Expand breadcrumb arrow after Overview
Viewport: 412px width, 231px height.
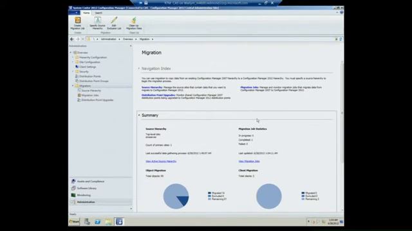click(x=136, y=39)
